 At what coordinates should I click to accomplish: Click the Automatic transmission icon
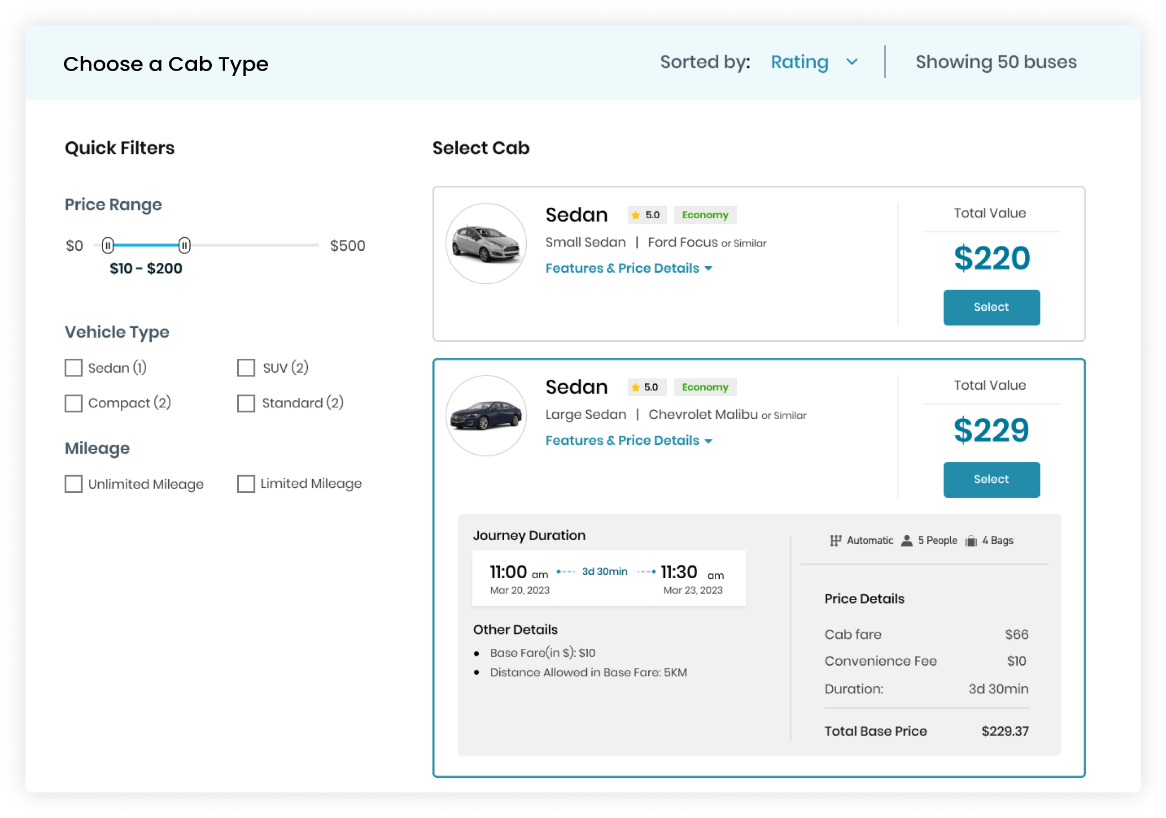(836, 541)
